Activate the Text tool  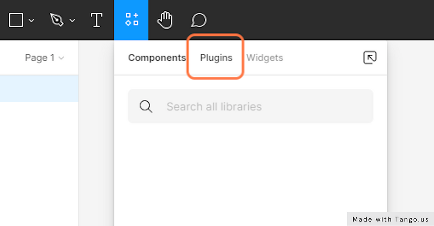(x=96, y=20)
